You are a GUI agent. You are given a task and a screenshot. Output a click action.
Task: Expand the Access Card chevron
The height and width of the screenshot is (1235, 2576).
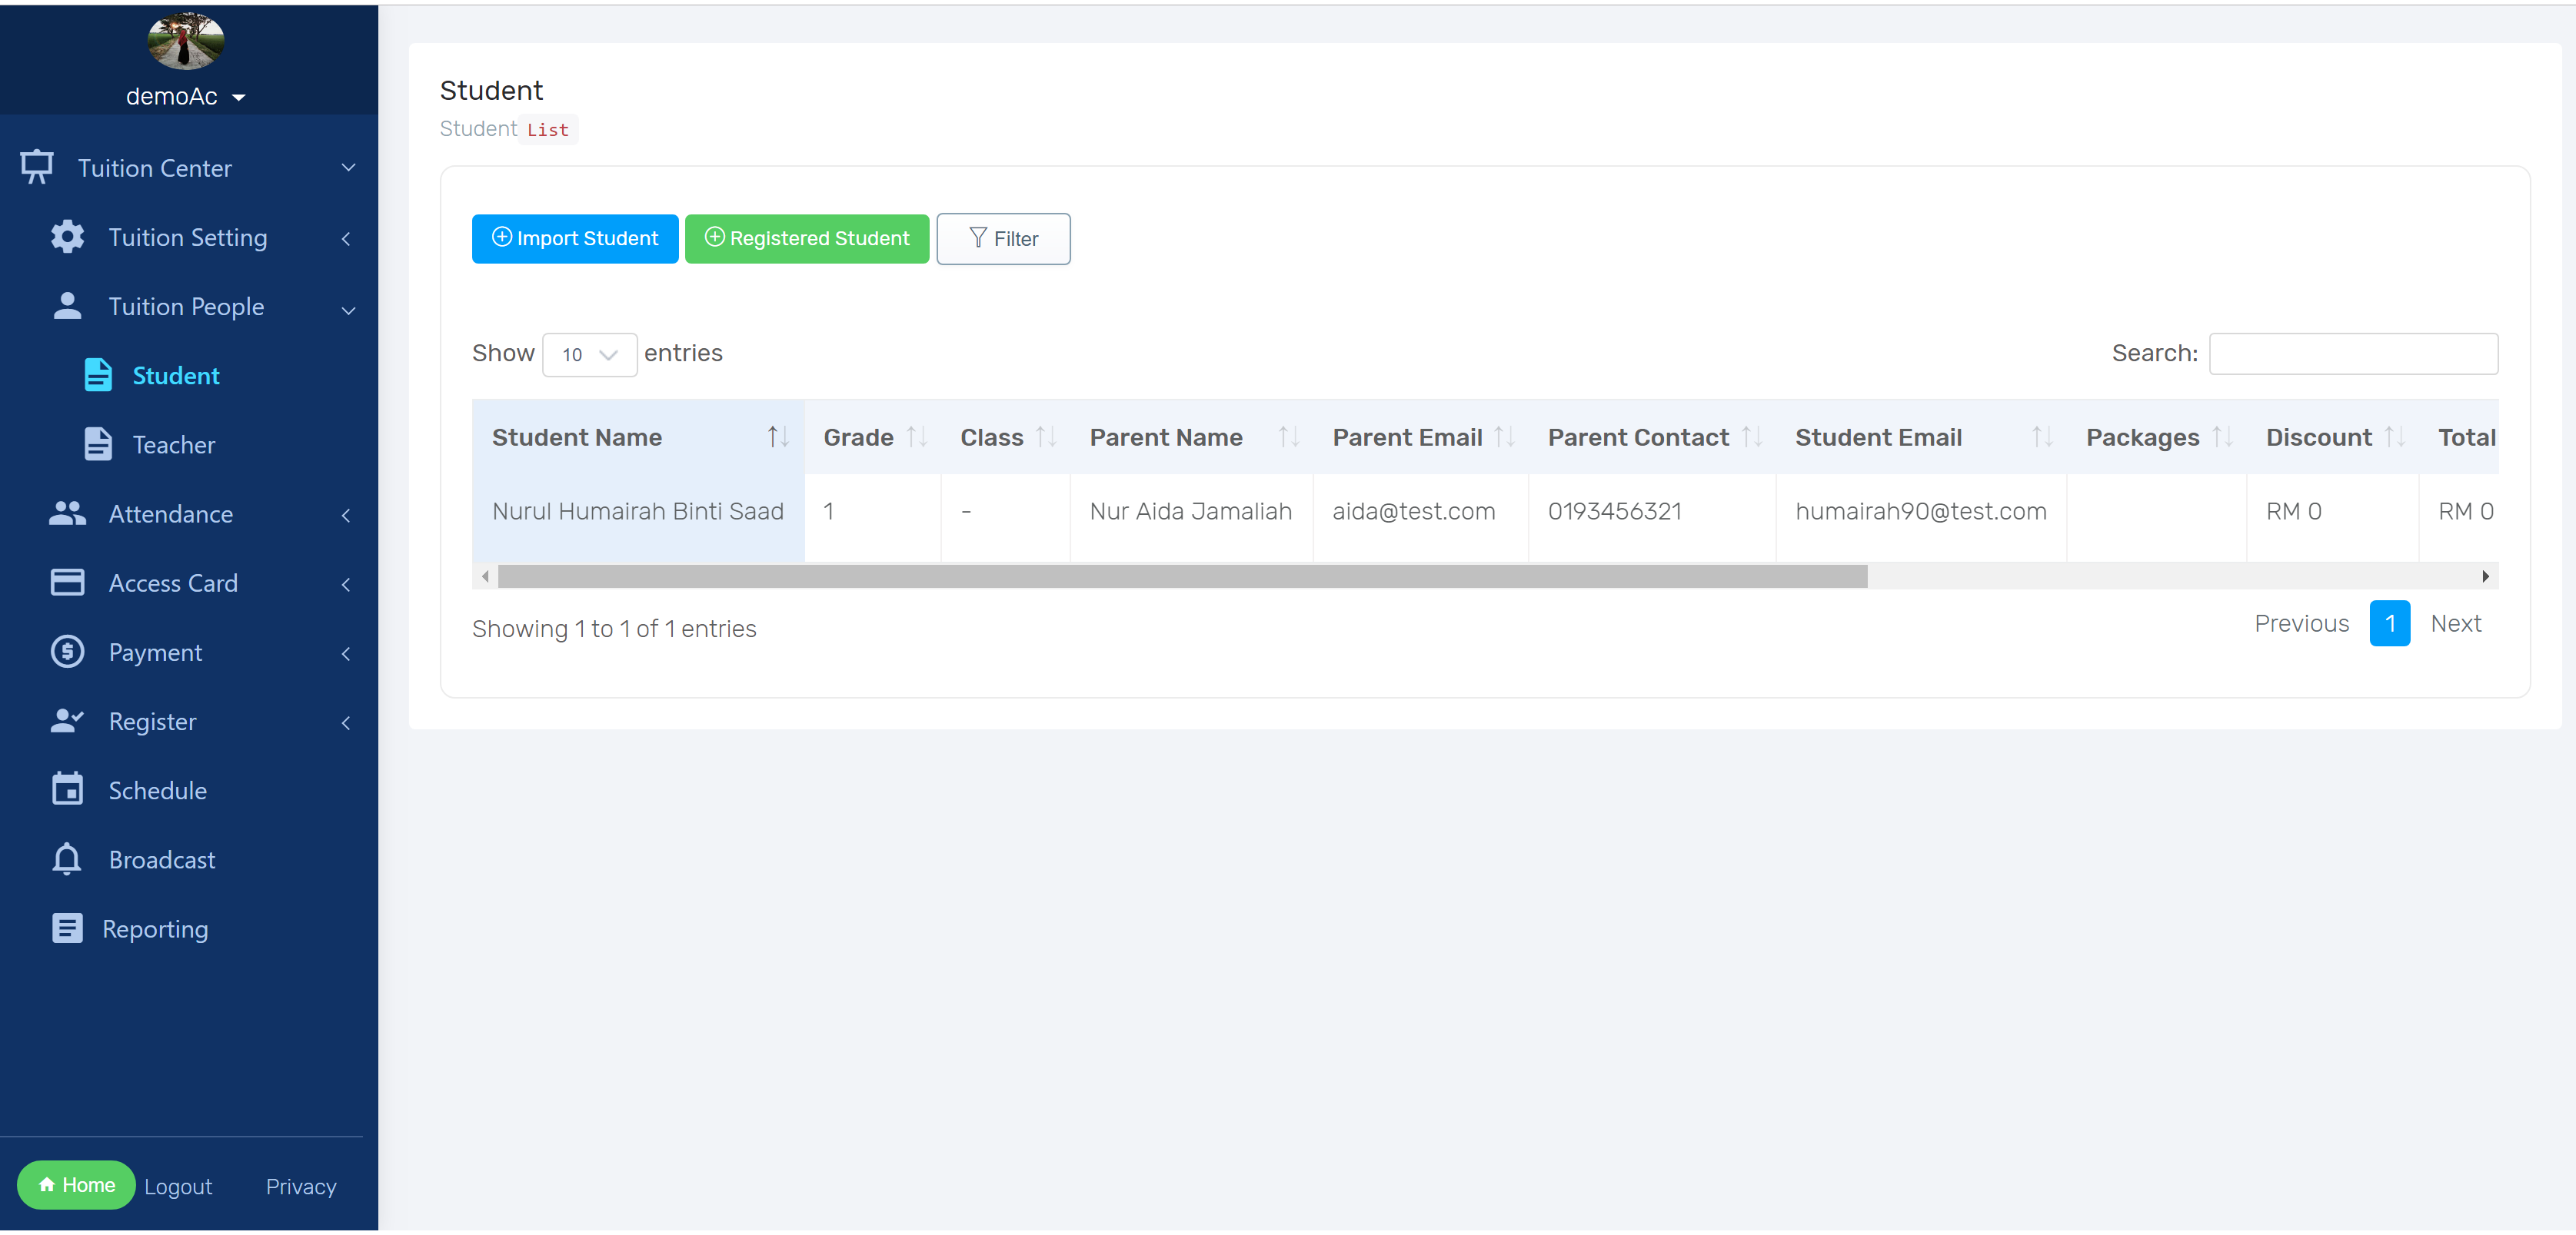coord(346,585)
